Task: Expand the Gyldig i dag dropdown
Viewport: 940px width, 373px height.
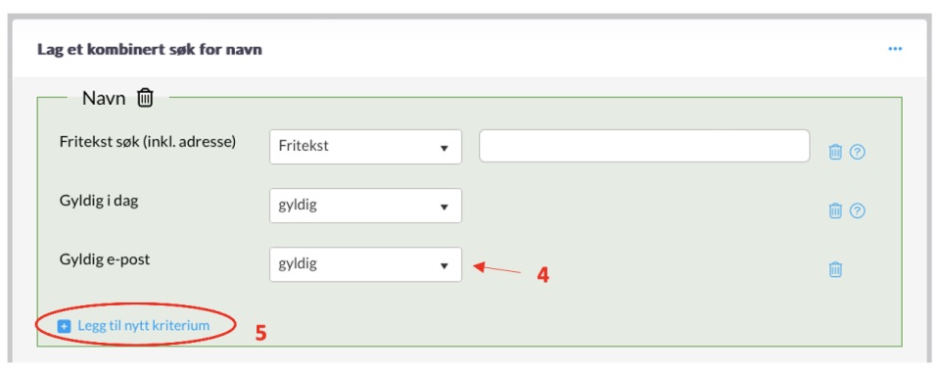Action: tap(365, 205)
